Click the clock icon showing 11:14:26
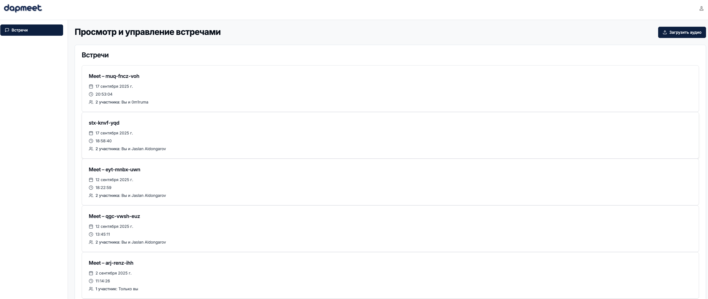 coord(91,281)
